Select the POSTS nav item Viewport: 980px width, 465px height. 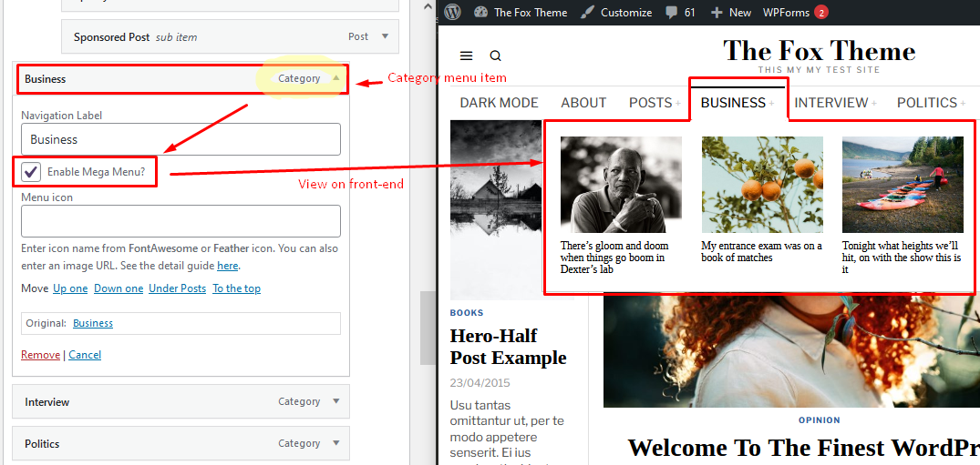point(650,103)
